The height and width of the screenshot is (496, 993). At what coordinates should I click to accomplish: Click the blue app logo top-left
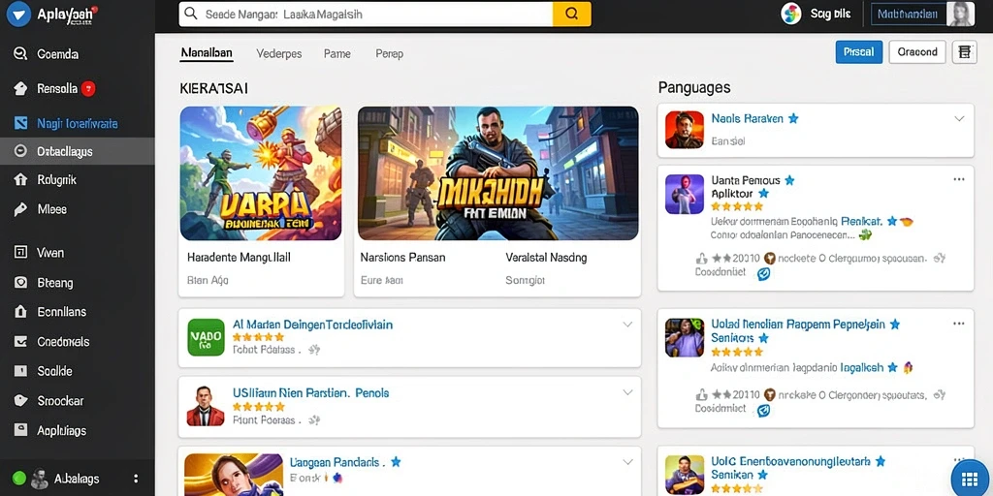(18, 15)
